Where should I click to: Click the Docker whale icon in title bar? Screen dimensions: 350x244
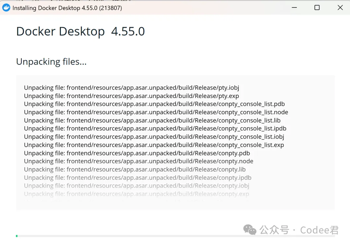[x=6, y=8]
